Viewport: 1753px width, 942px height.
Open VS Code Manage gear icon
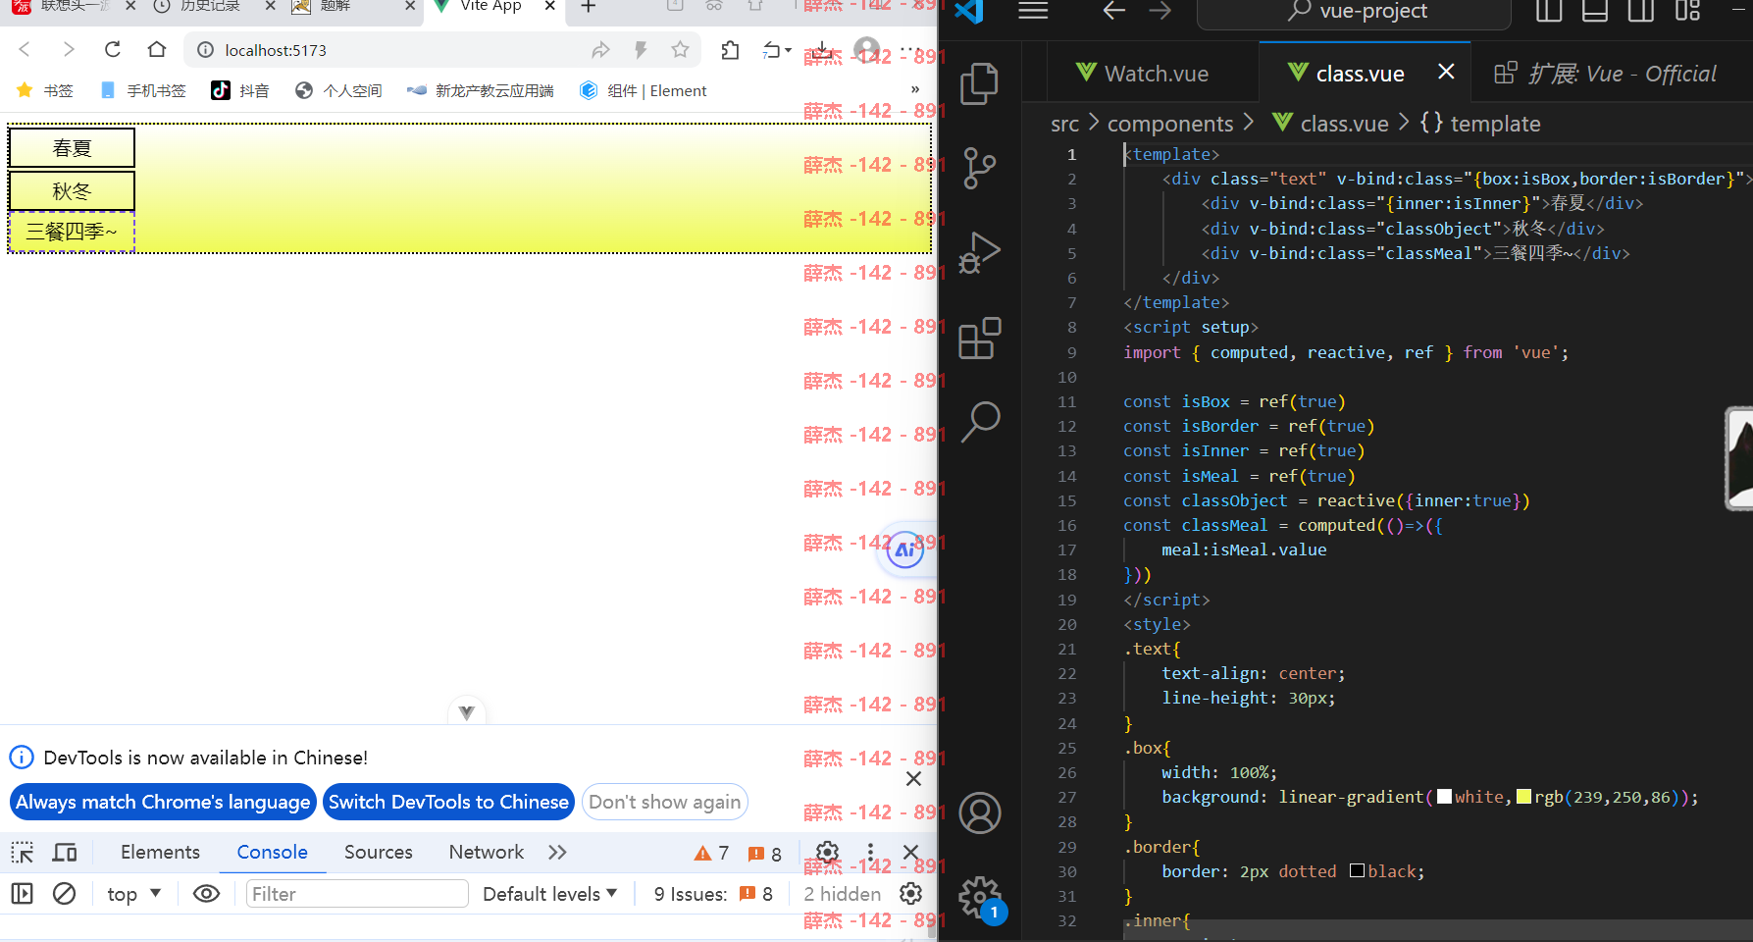coord(979,897)
